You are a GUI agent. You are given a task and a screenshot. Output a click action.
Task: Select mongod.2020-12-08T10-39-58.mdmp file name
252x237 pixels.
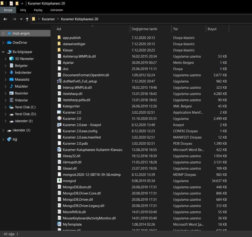pyautogui.click(x=92, y=175)
